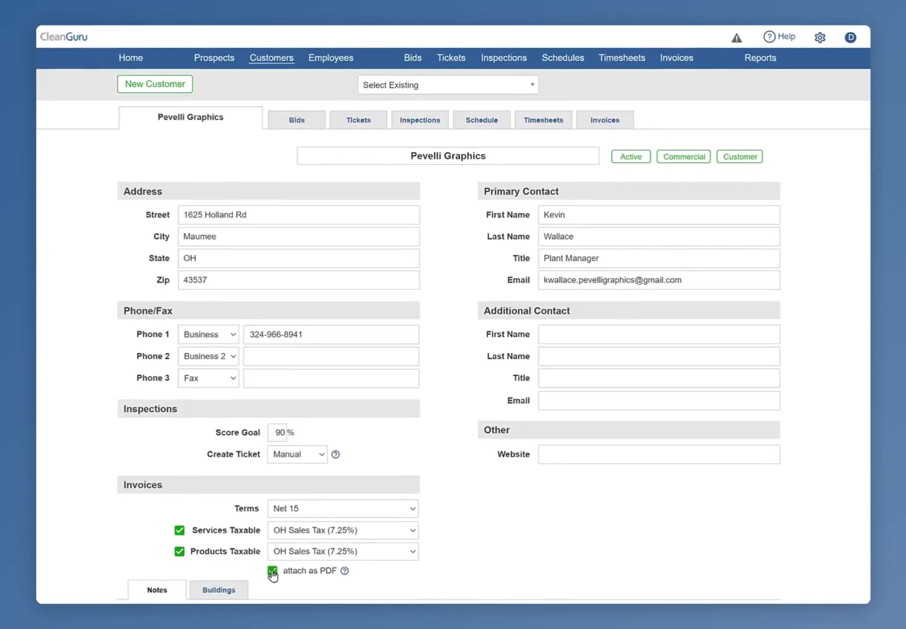Show help for attach as PDF
The height and width of the screenshot is (629, 906).
pos(345,571)
